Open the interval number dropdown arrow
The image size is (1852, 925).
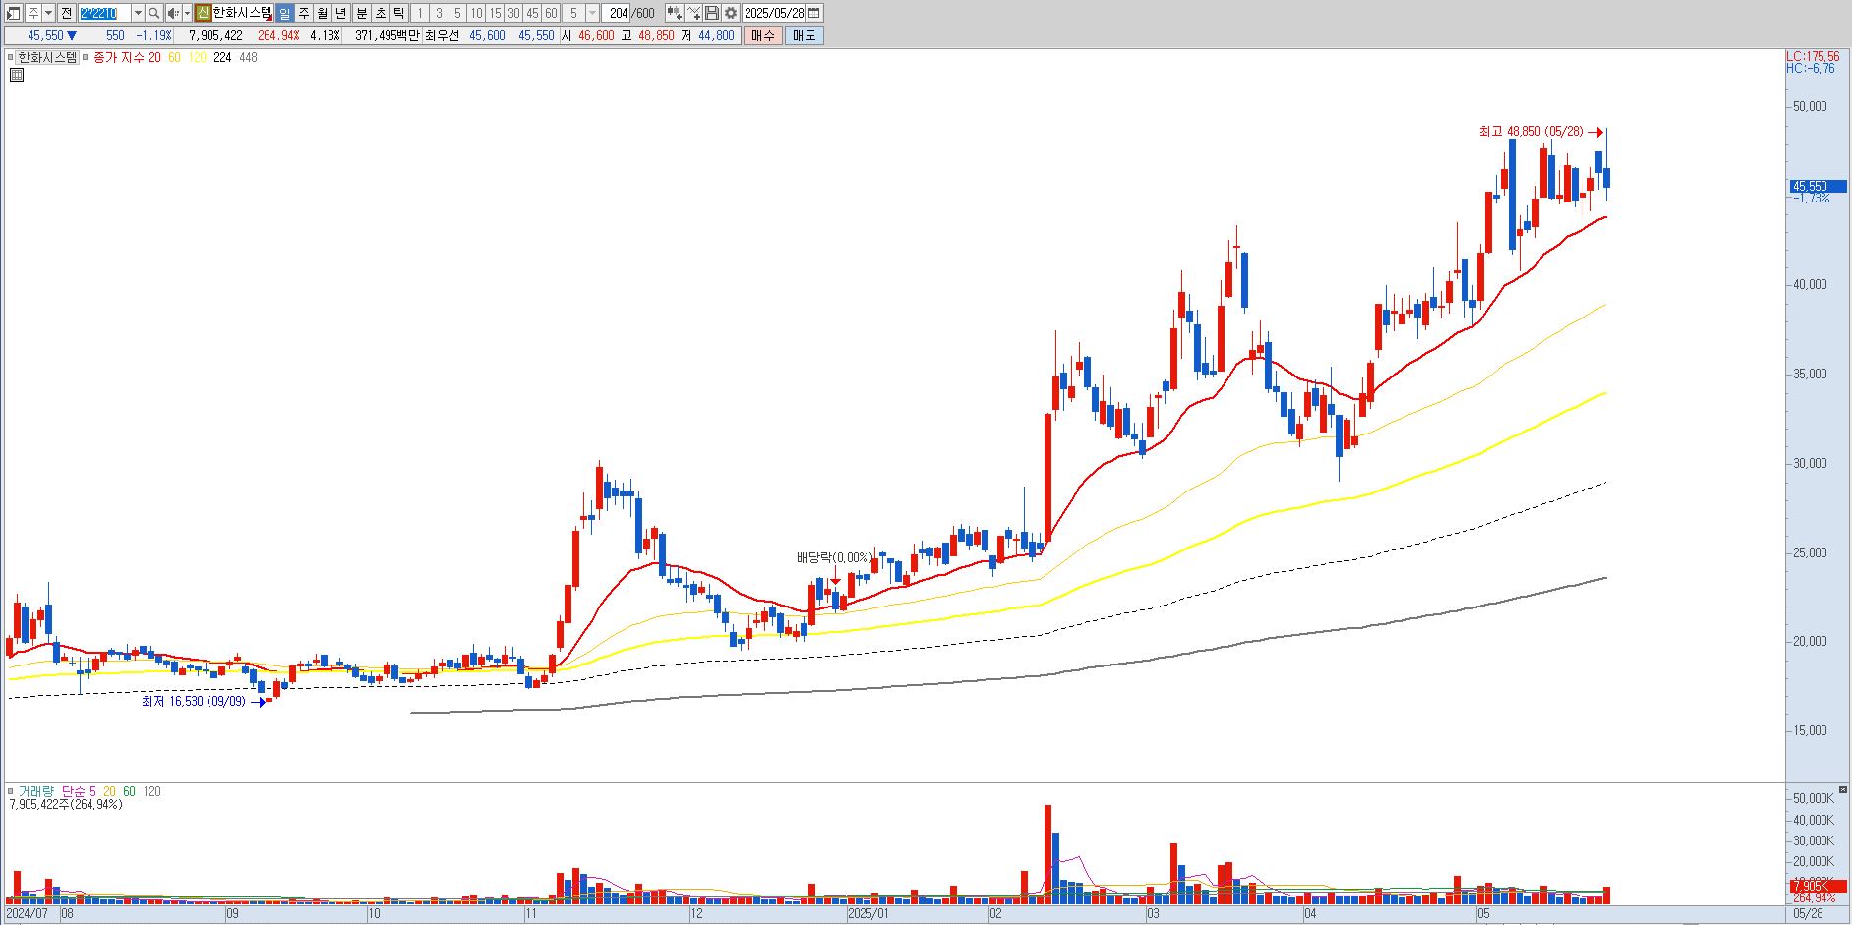click(x=592, y=13)
